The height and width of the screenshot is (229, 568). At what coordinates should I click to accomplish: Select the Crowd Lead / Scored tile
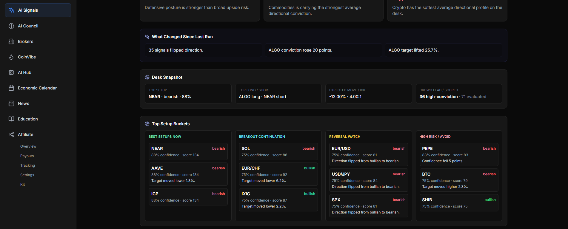458,94
